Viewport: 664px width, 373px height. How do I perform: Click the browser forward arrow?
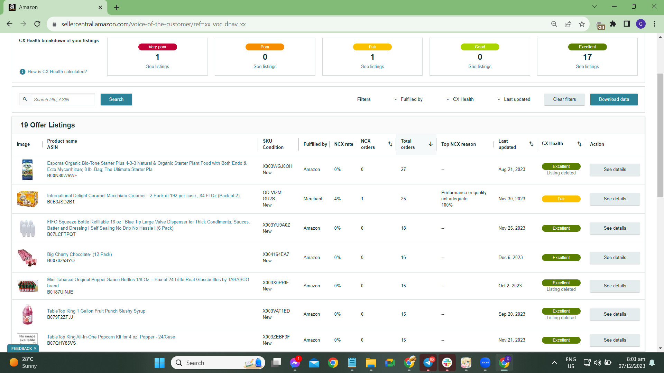click(x=23, y=24)
